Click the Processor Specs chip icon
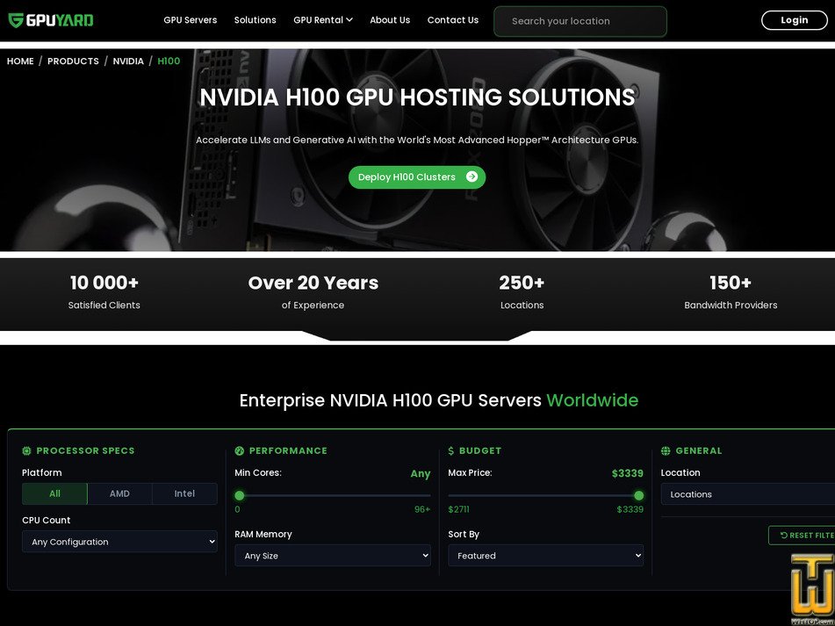 (26, 451)
